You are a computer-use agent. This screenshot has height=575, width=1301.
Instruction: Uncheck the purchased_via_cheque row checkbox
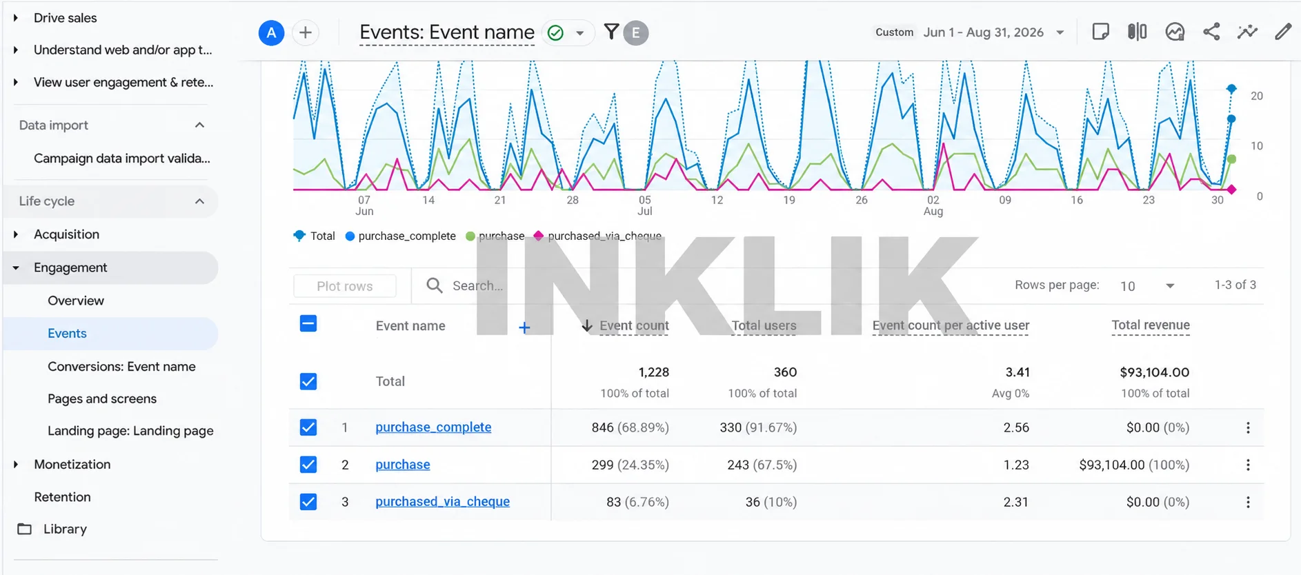(x=308, y=502)
